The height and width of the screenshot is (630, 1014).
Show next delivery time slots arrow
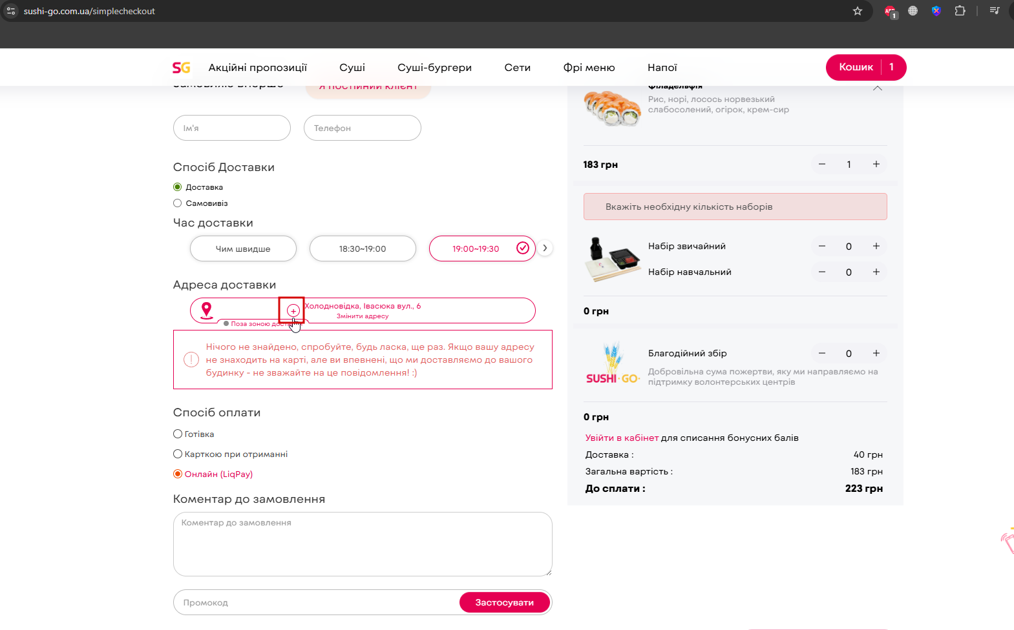pos(545,248)
